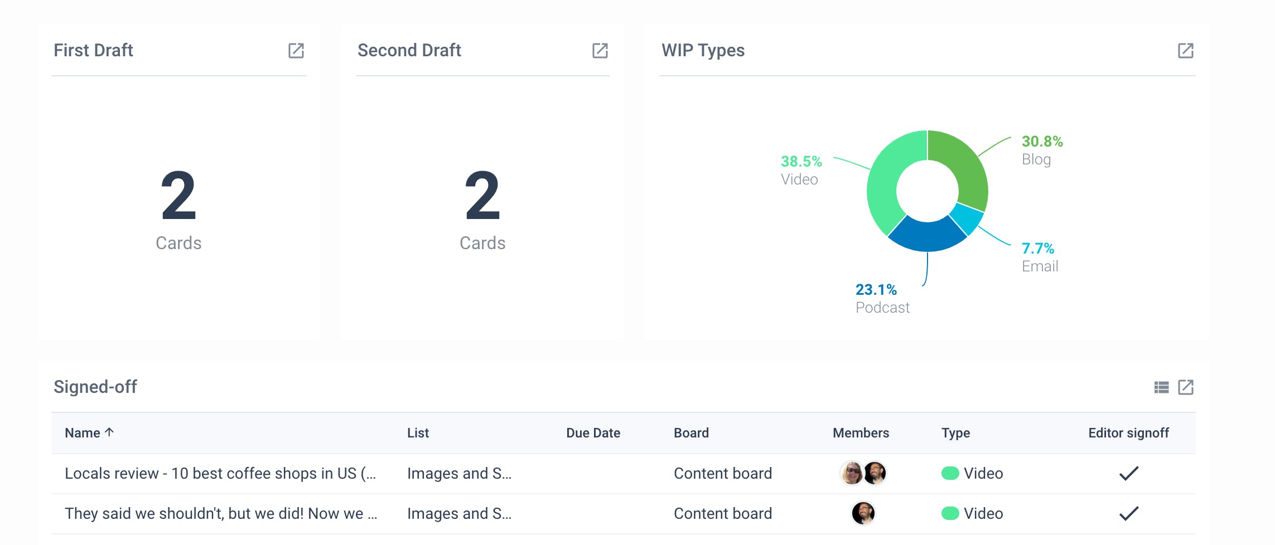This screenshot has width=1275, height=545.
Task: Click the List column header
Action: [x=418, y=433]
